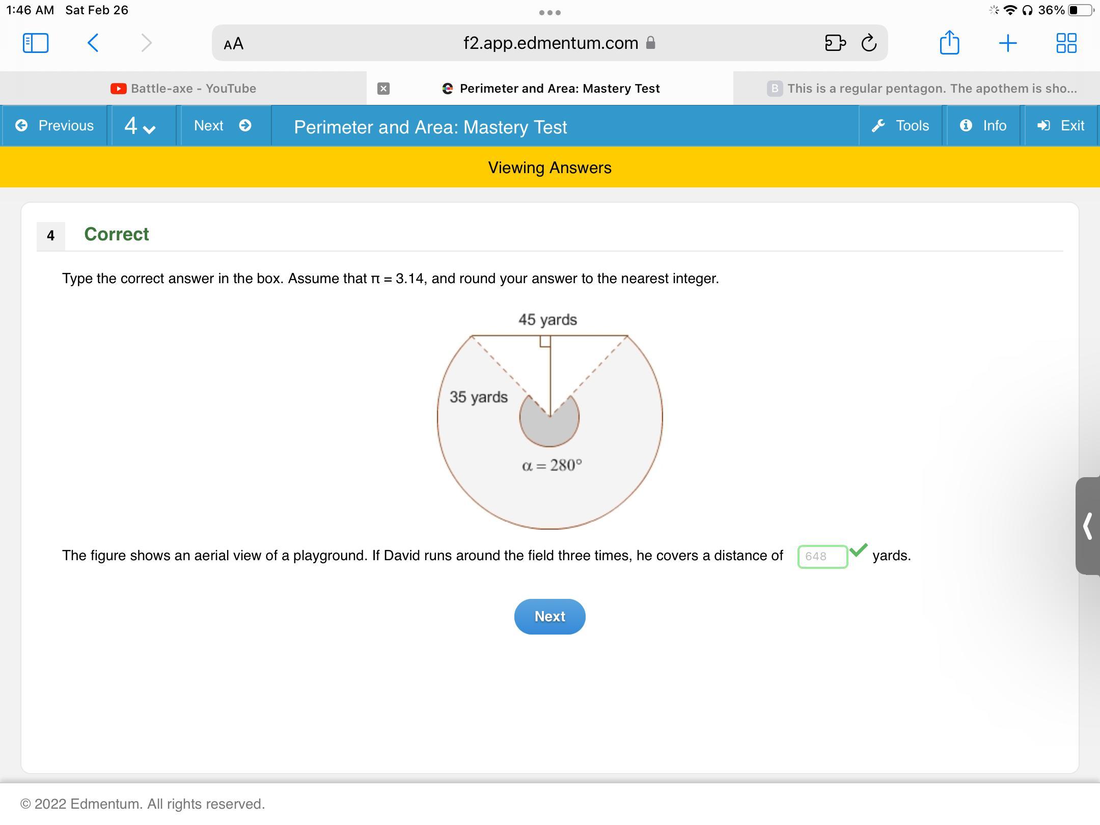
Task: Go back using Safari back arrow
Action: [x=93, y=43]
